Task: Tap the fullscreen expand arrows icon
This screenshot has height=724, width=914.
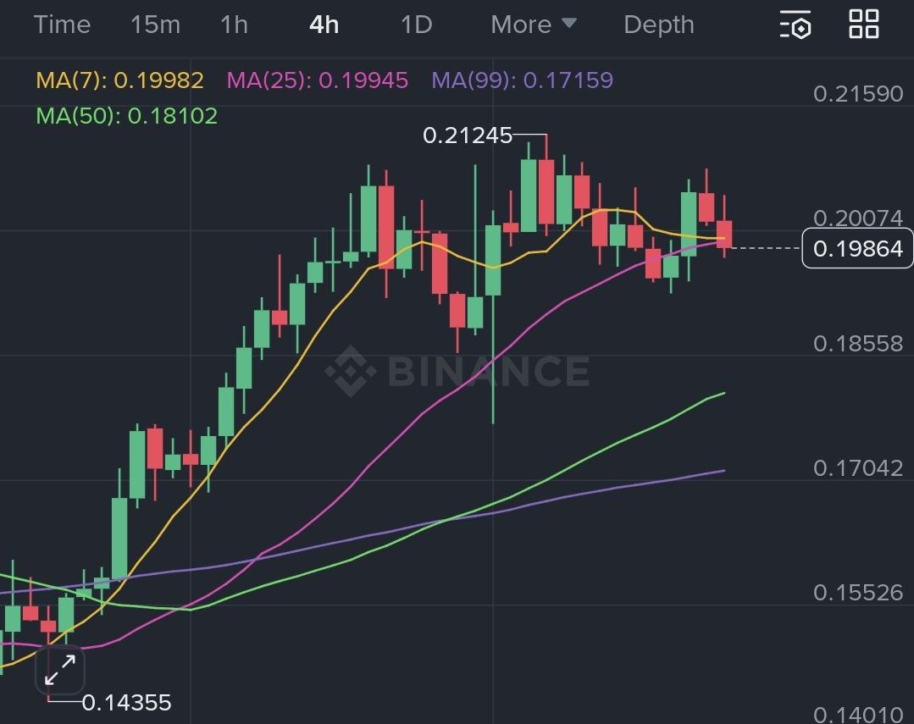Action: (x=60, y=671)
